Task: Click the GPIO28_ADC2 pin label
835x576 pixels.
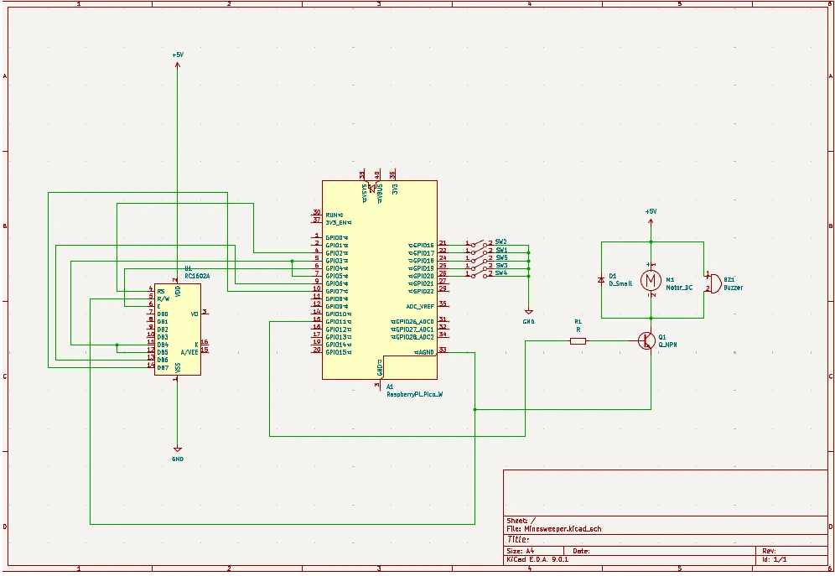Action: (412, 337)
